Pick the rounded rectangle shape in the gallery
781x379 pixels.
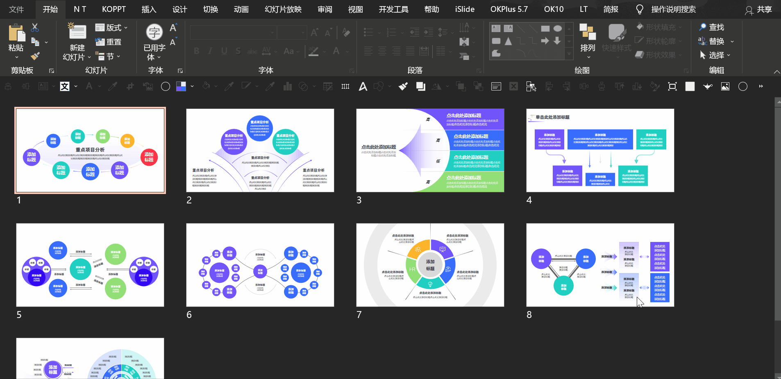(x=496, y=41)
